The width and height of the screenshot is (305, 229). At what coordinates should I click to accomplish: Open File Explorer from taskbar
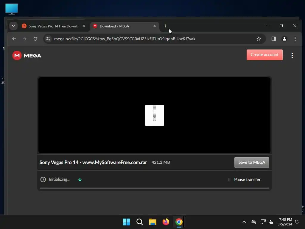(153, 222)
